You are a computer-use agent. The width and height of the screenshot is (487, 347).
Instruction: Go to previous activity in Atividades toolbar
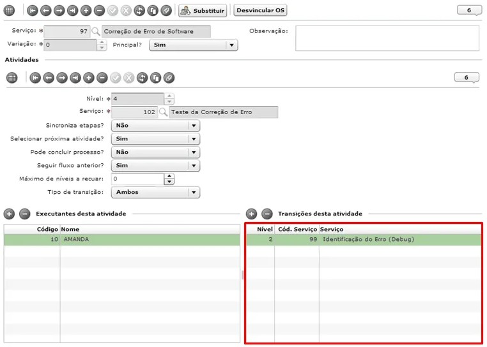pos(49,78)
